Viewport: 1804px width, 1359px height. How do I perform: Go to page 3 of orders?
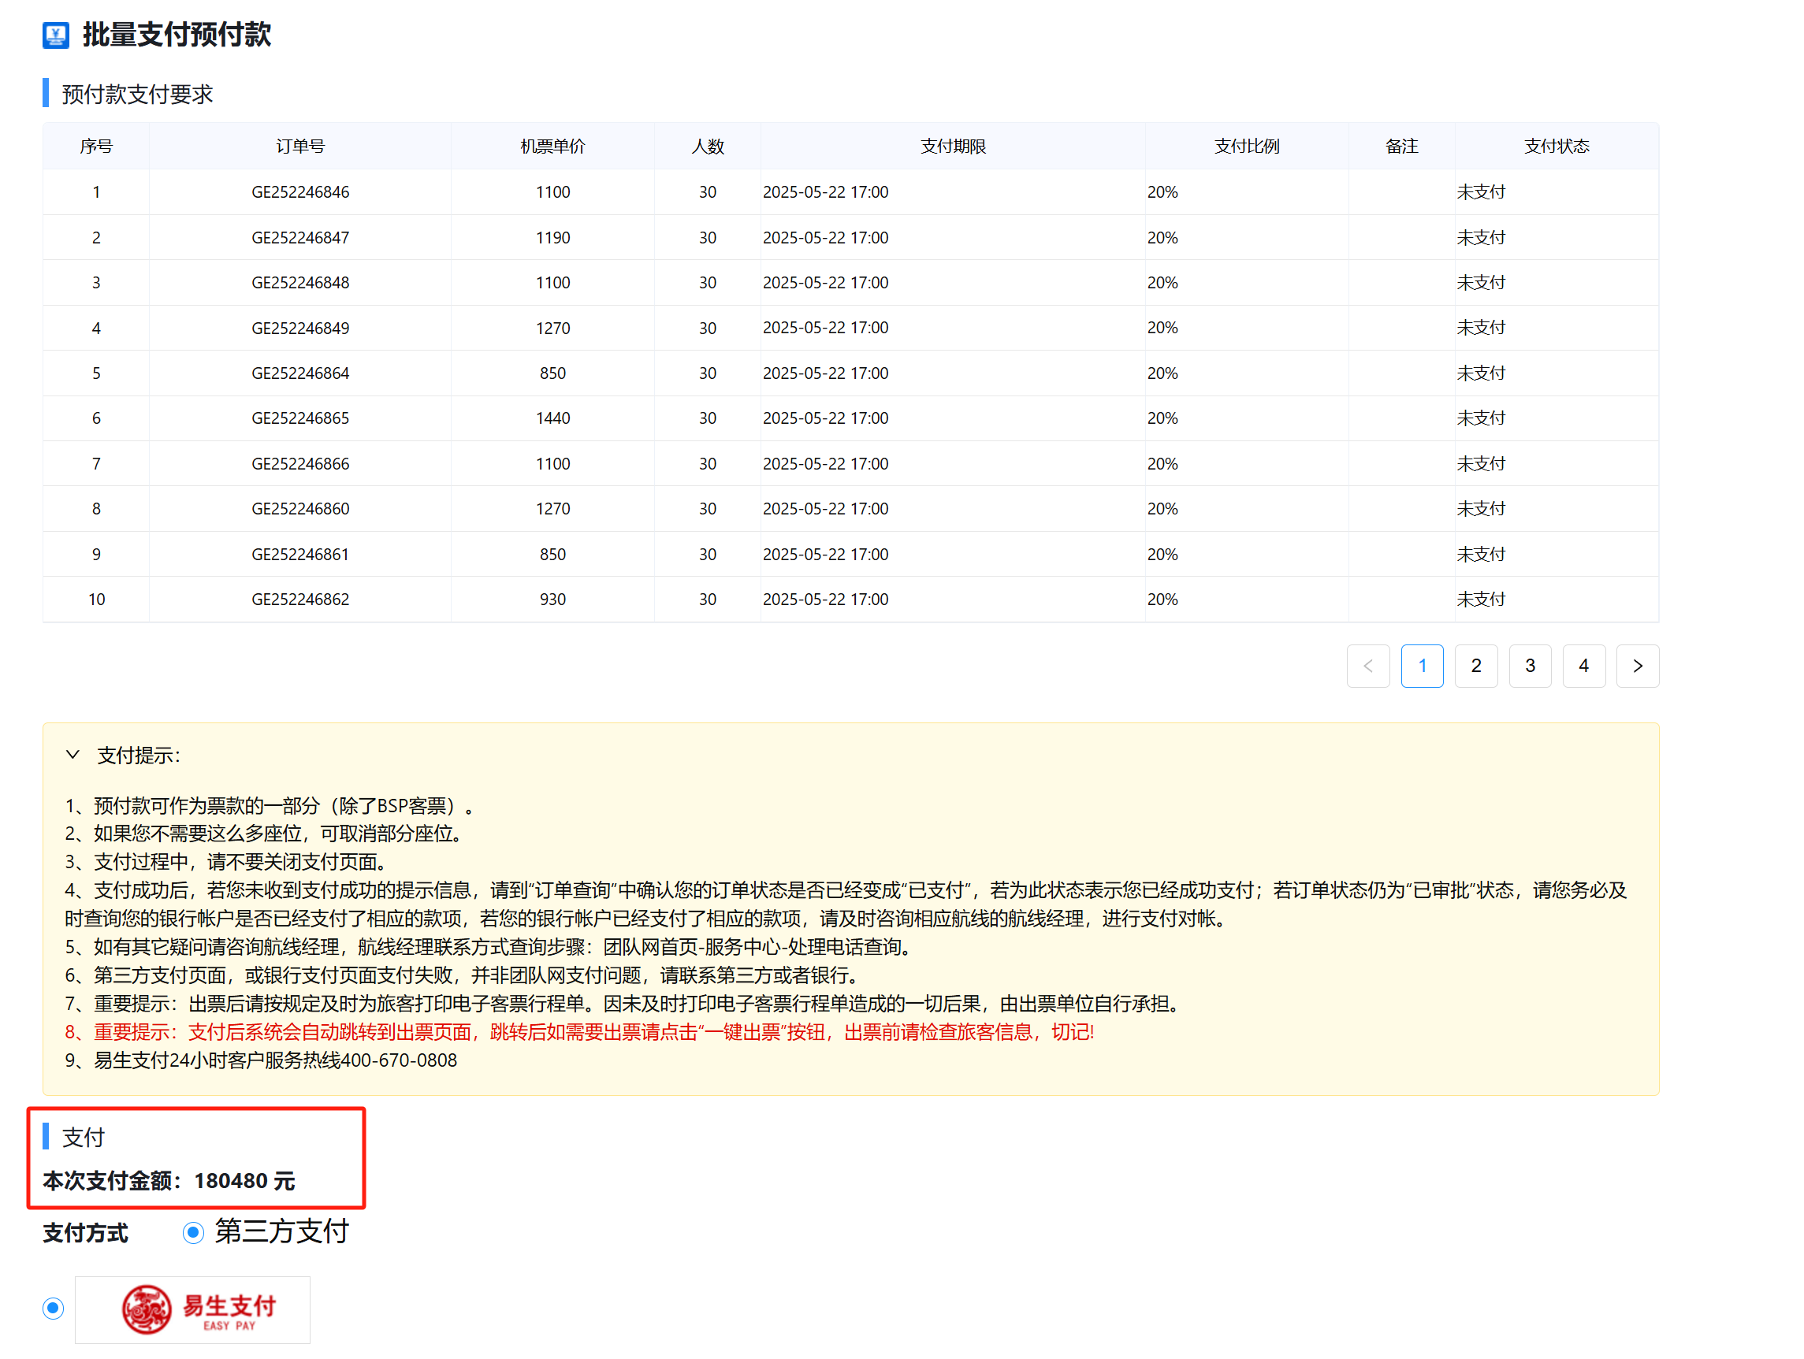(x=1529, y=666)
